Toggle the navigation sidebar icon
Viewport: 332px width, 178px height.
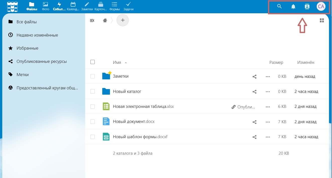pyautogui.click(x=92, y=21)
